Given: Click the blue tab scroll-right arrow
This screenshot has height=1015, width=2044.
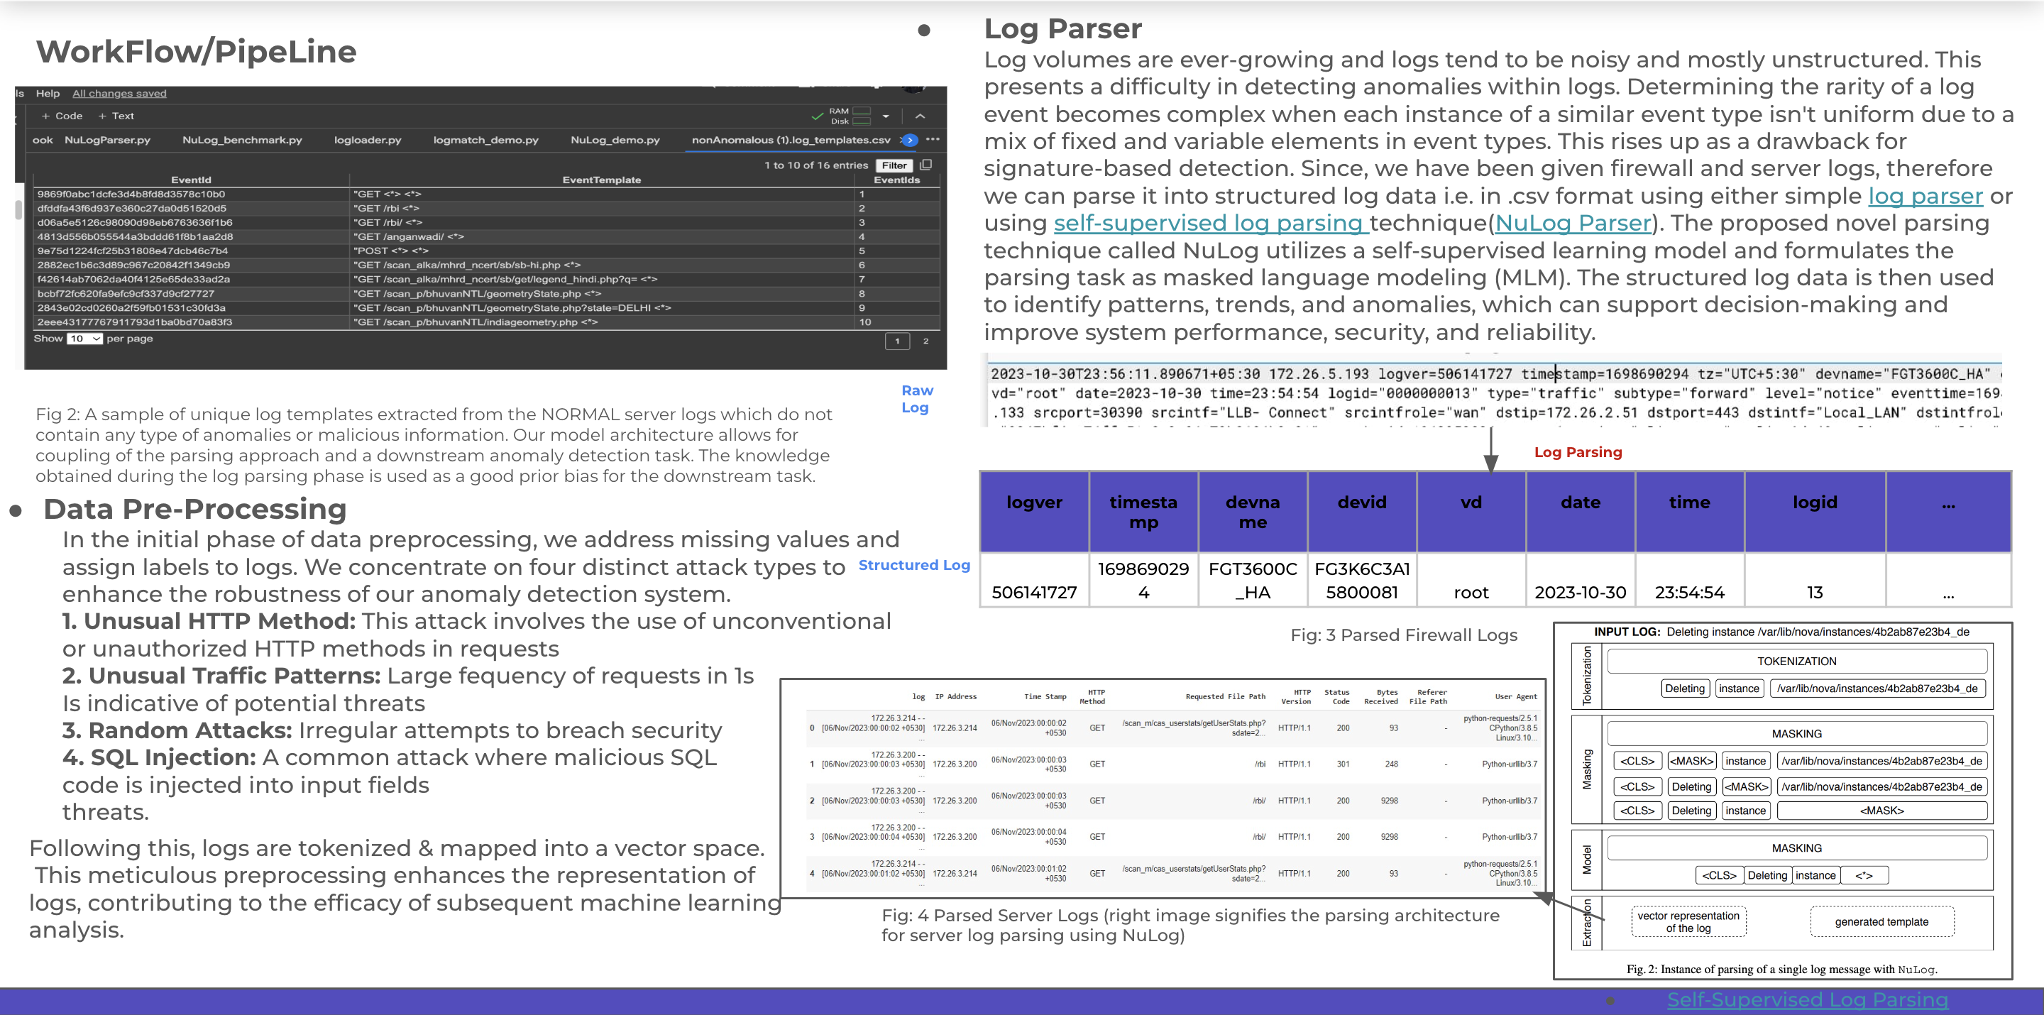Looking at the screenshot, I should coord(909,140).
